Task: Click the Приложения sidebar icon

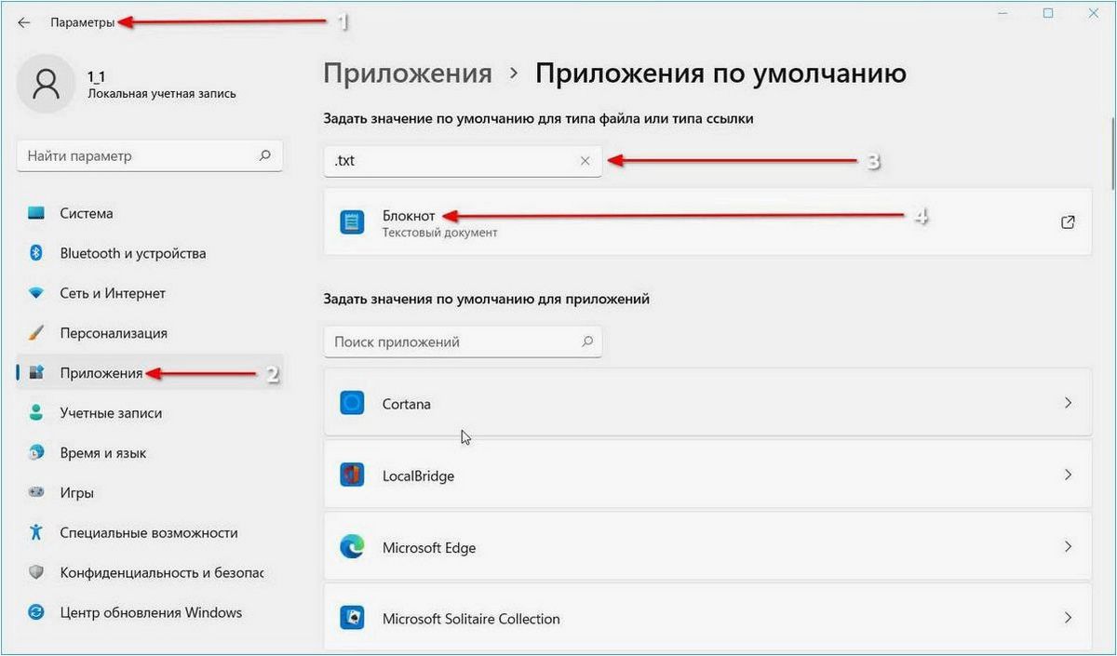Action: 36,373
